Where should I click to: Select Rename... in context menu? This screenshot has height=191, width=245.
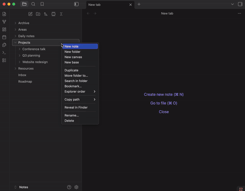coord(80,115)
